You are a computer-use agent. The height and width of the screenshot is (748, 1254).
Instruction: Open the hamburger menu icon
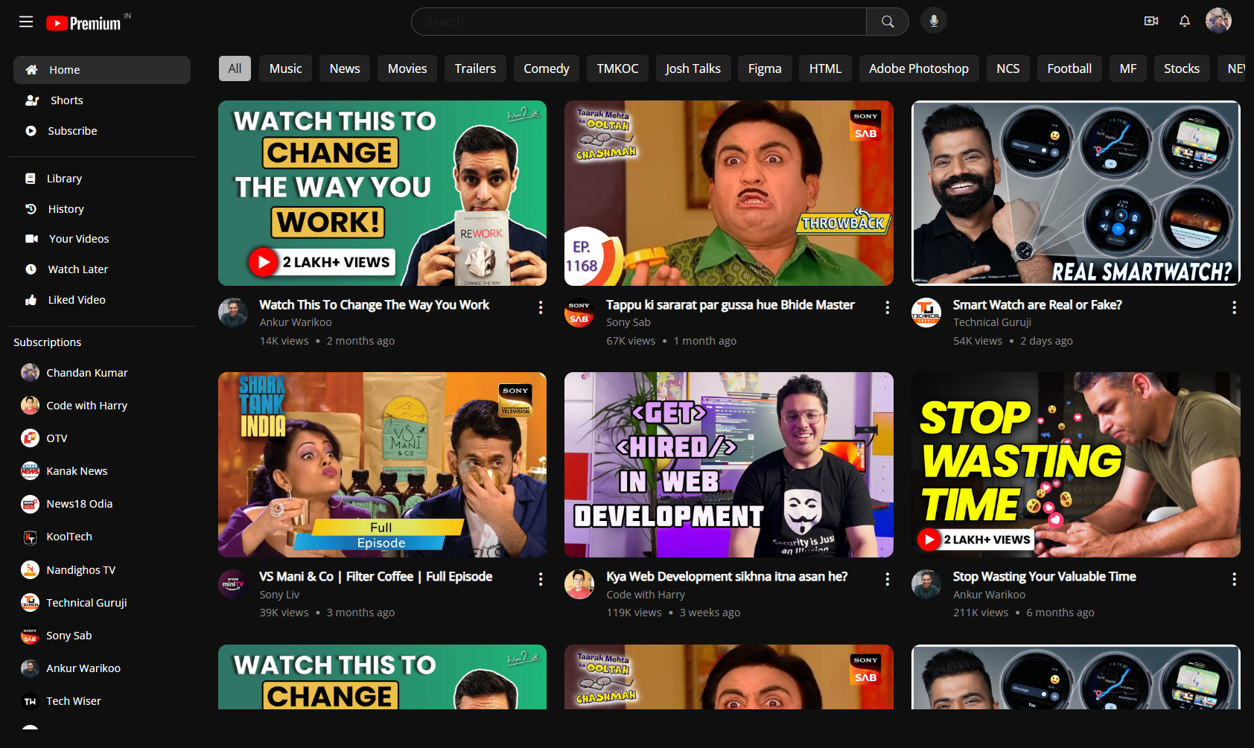26,22
